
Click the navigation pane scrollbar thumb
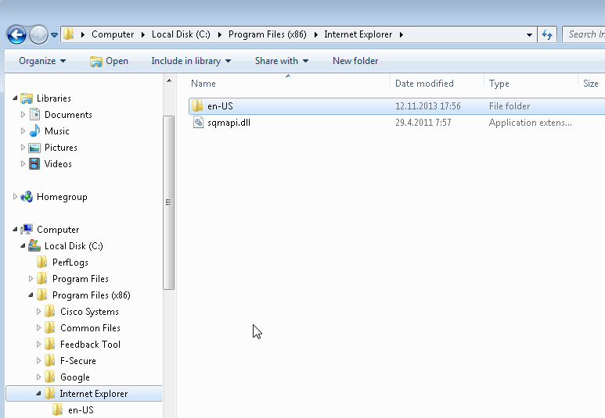pos(168,202)
